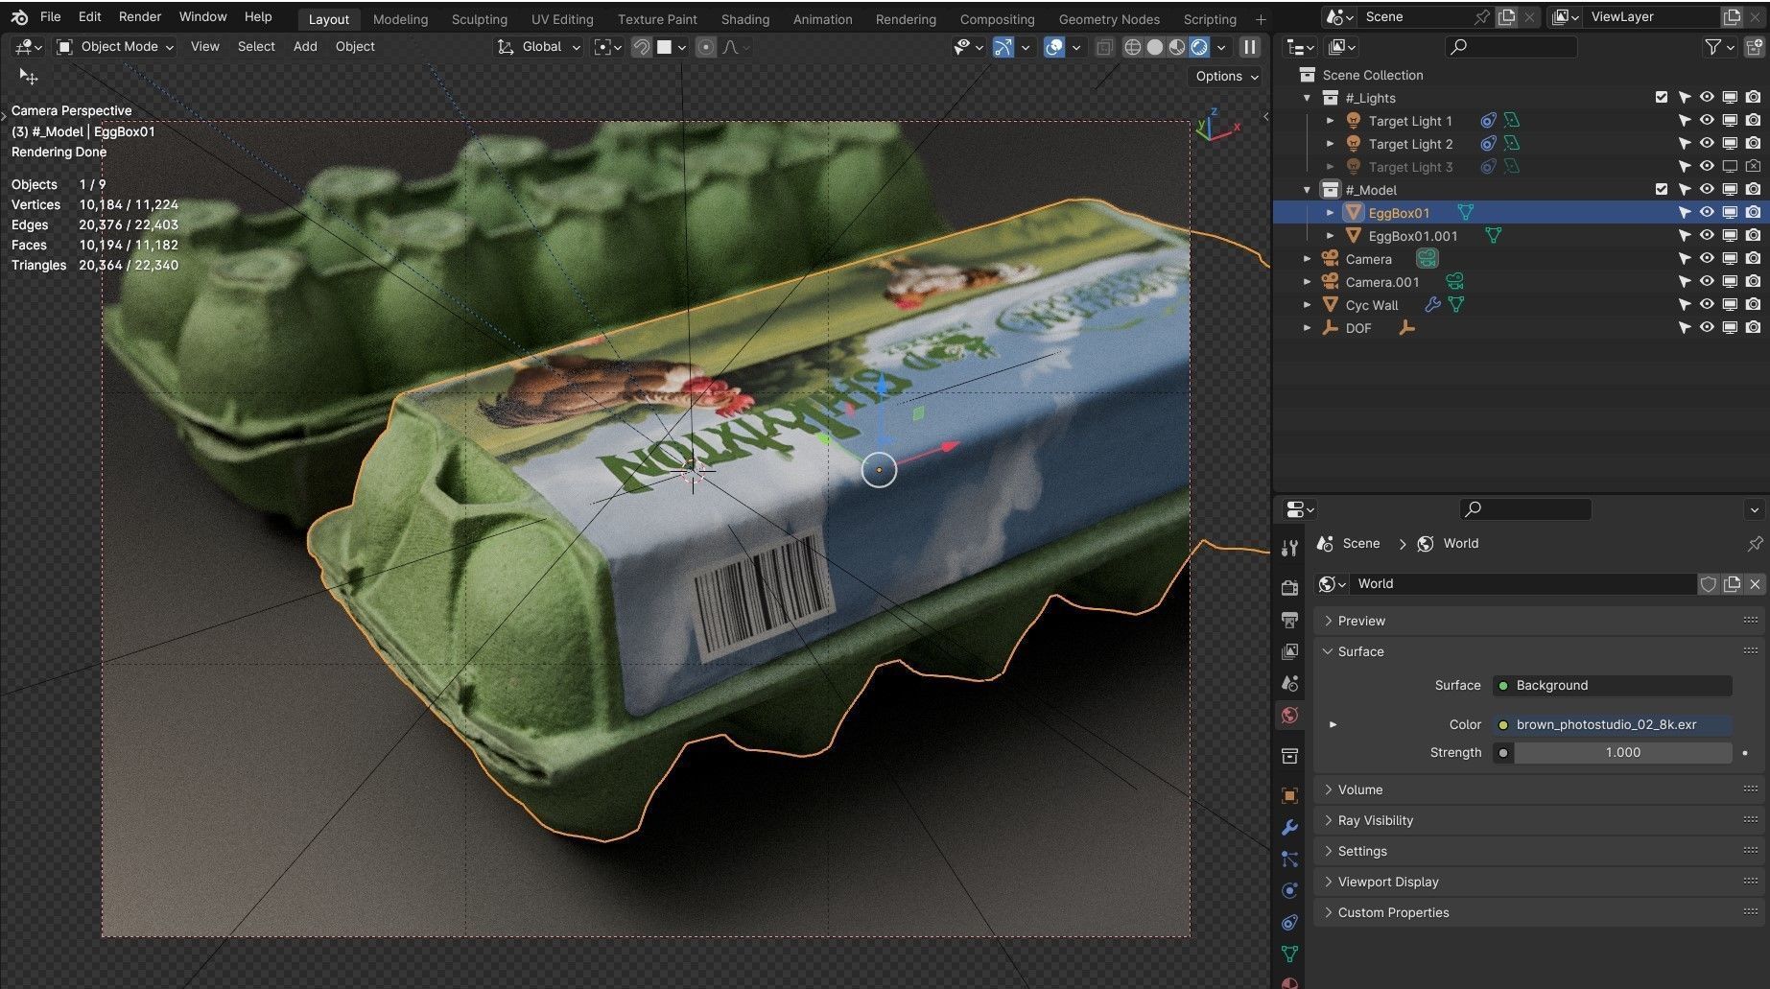Open the Options dropdown in viewport
Viewport: 1770px width, 989px height.
point(1226,77)
